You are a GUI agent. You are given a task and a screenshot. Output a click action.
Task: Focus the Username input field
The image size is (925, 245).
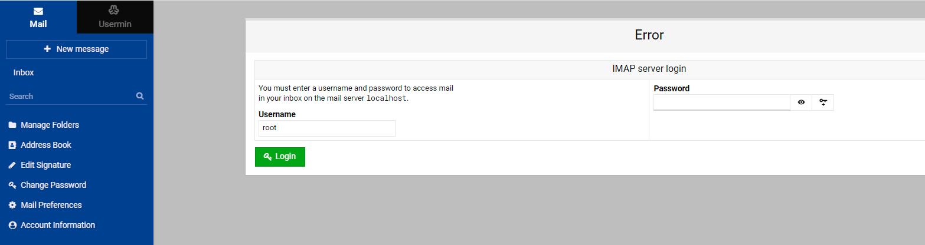(326, 128)
